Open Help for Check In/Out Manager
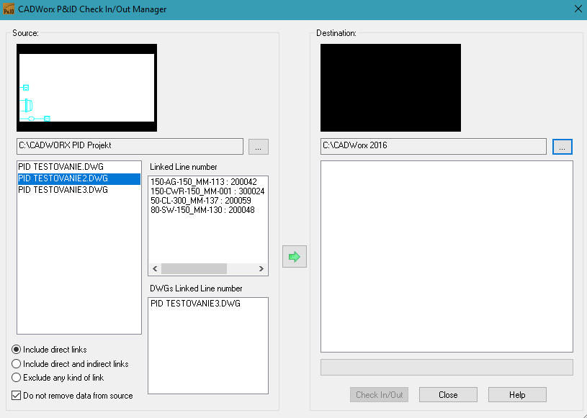The image size is (587, 418). tap(516, 395)
